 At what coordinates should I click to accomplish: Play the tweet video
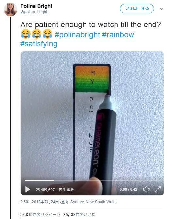pyautogui.click(x=28, y=189)
